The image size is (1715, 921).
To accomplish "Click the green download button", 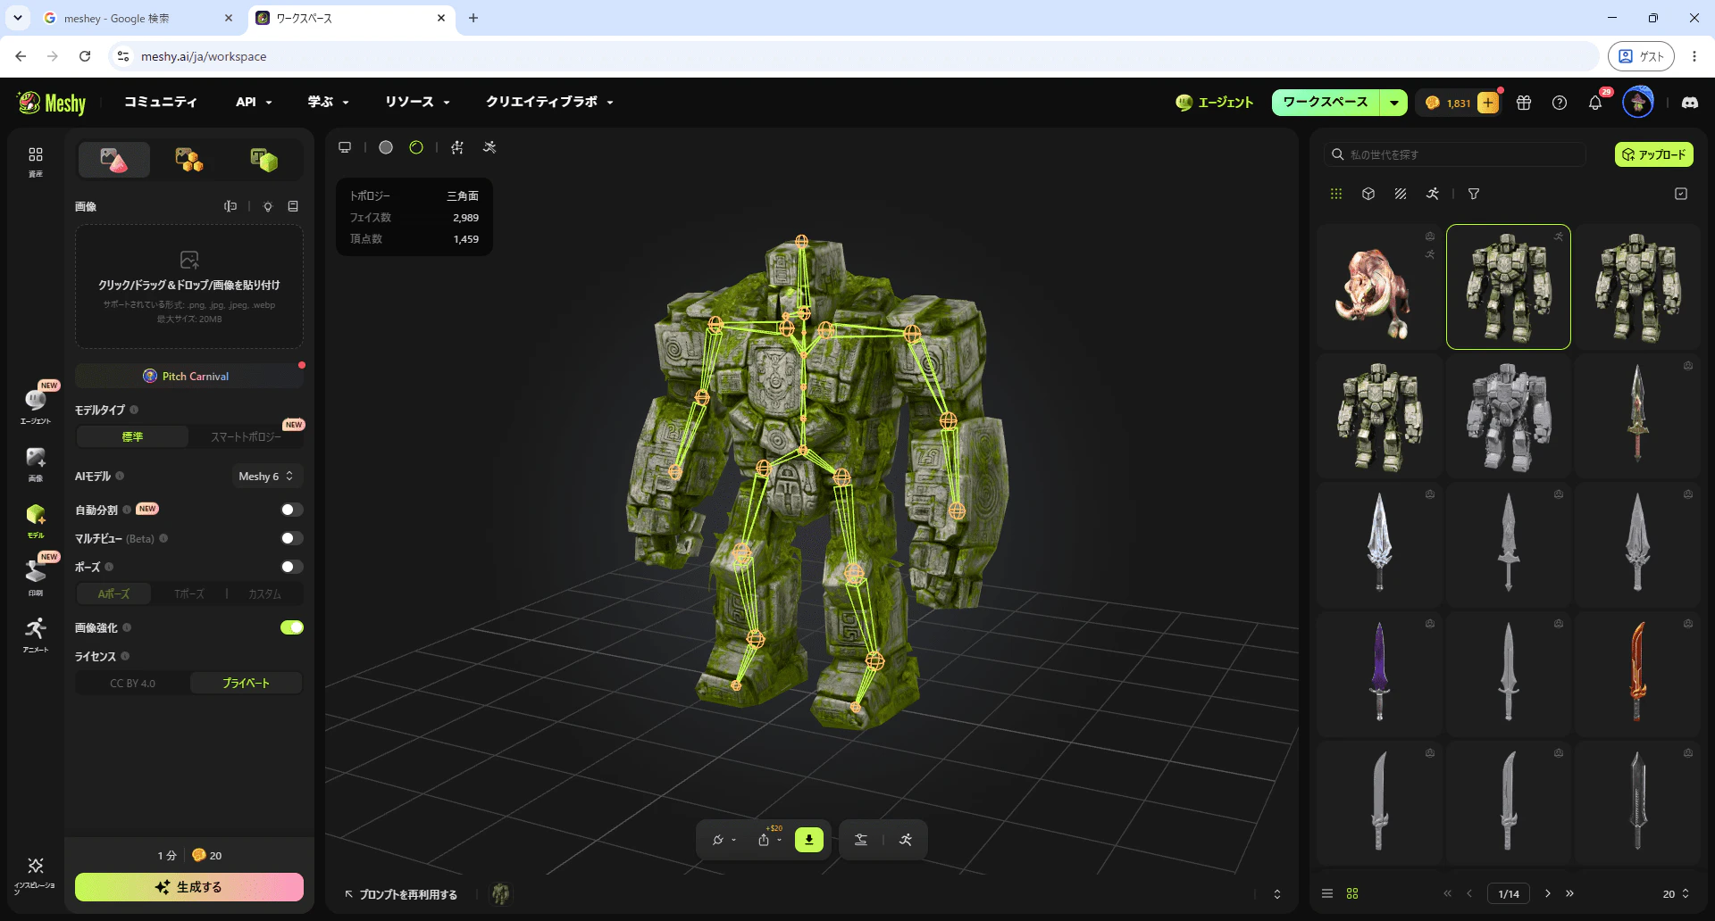I will (809, 840).
